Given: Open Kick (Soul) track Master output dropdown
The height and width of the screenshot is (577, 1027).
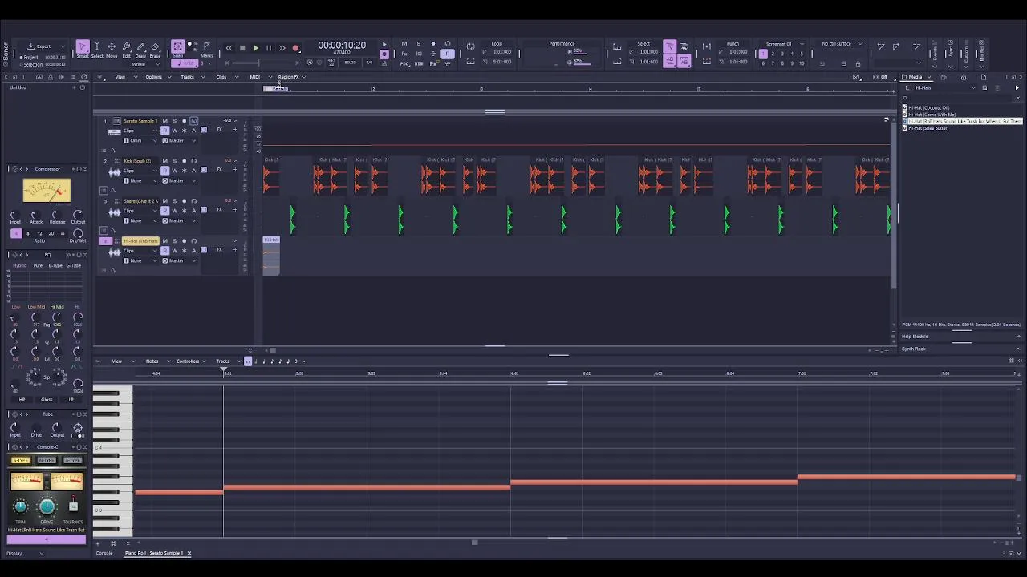Looking at the screenshot, I should pos(179,180).
